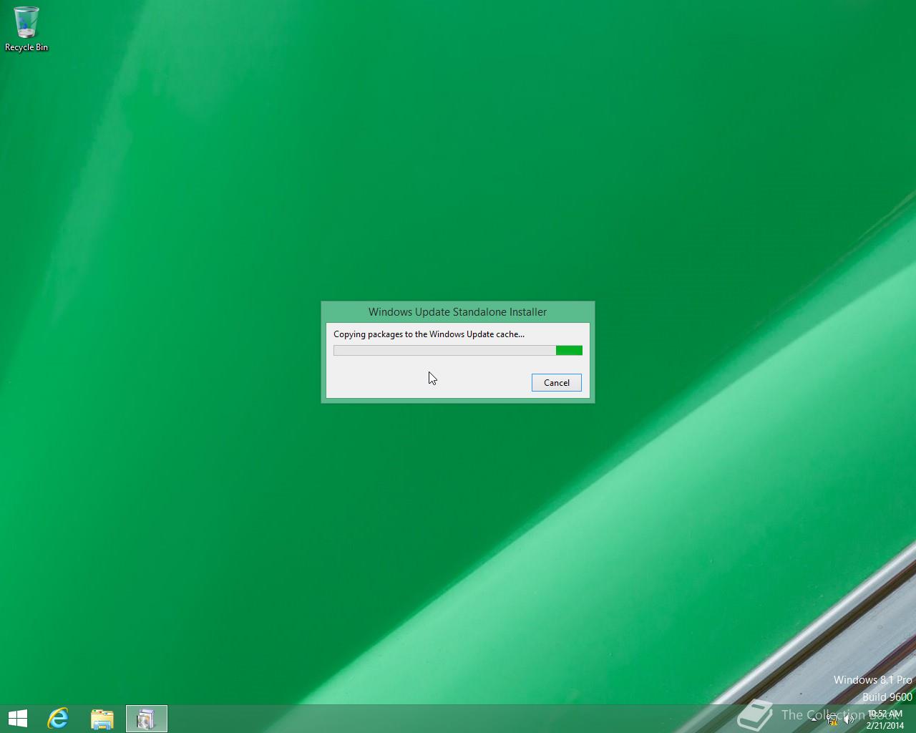The height and width of the screenshot is (733, 916).
Task: Cancel the Windows Update Standalone Installer
Action: pos(556,382)
